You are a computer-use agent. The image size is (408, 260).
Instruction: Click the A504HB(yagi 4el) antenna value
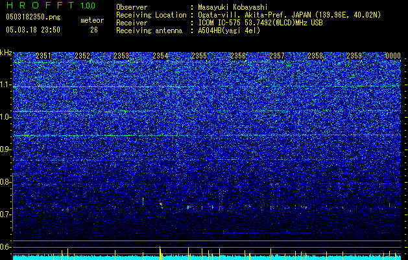point(229,31)
